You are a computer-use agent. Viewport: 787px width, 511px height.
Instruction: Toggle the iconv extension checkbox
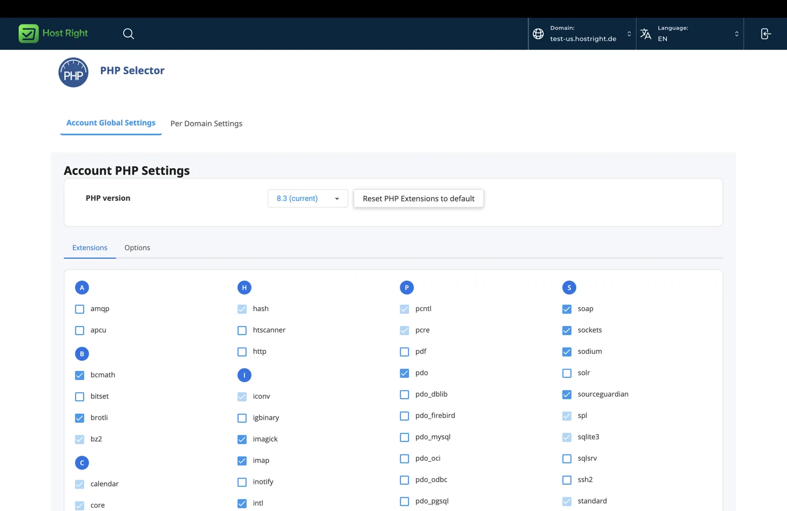[242, 397]
